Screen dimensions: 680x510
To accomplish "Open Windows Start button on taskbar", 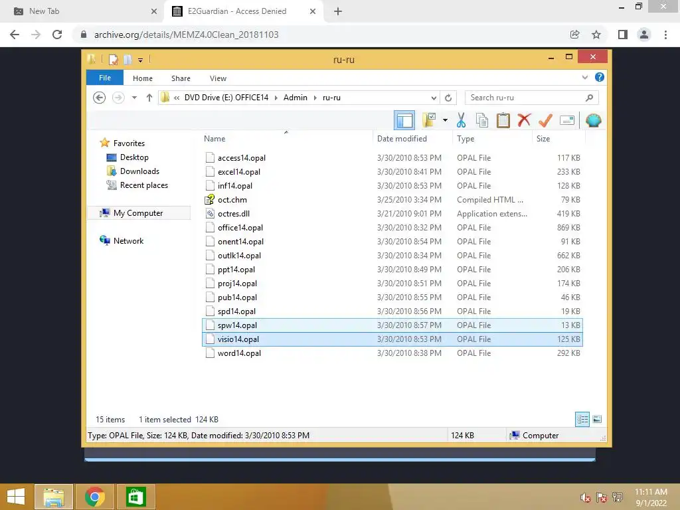I will [16, 497].
